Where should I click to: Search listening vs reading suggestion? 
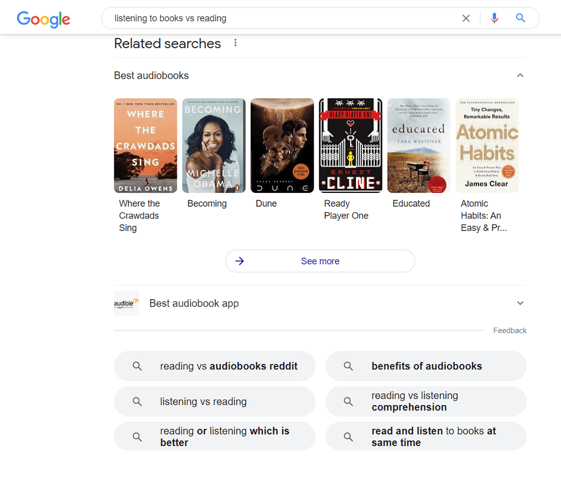(x=214, y=402)
